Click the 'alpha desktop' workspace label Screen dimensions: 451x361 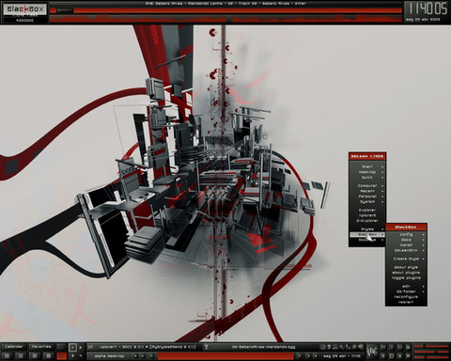tap(109, 356)
